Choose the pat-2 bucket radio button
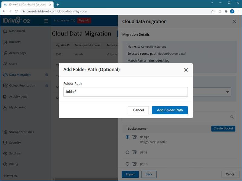This screenshot has width=242, height=181. (127, 152)
